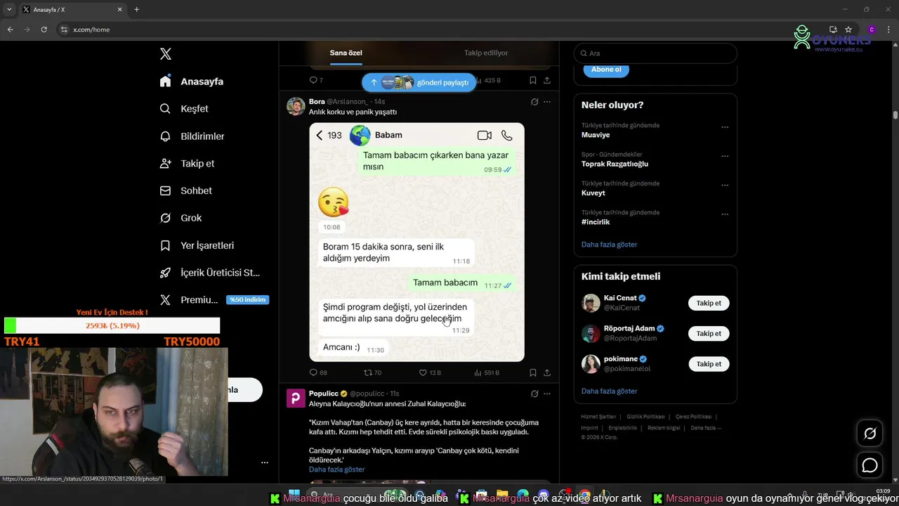
Task: View analytics of Bora's post (551 B)
Action: 487,372
